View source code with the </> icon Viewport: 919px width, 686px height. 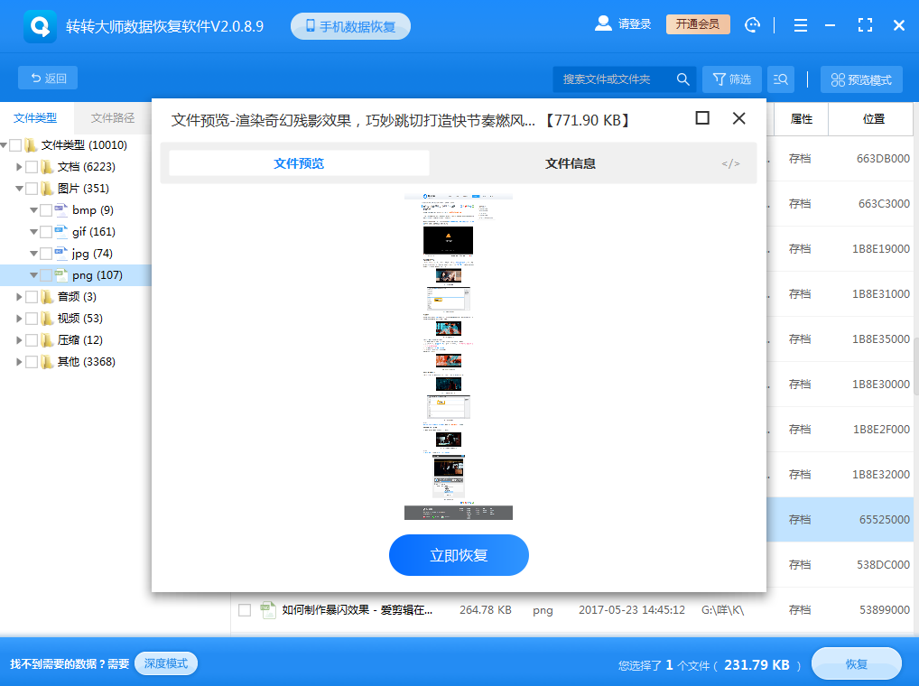click(729, 163)
